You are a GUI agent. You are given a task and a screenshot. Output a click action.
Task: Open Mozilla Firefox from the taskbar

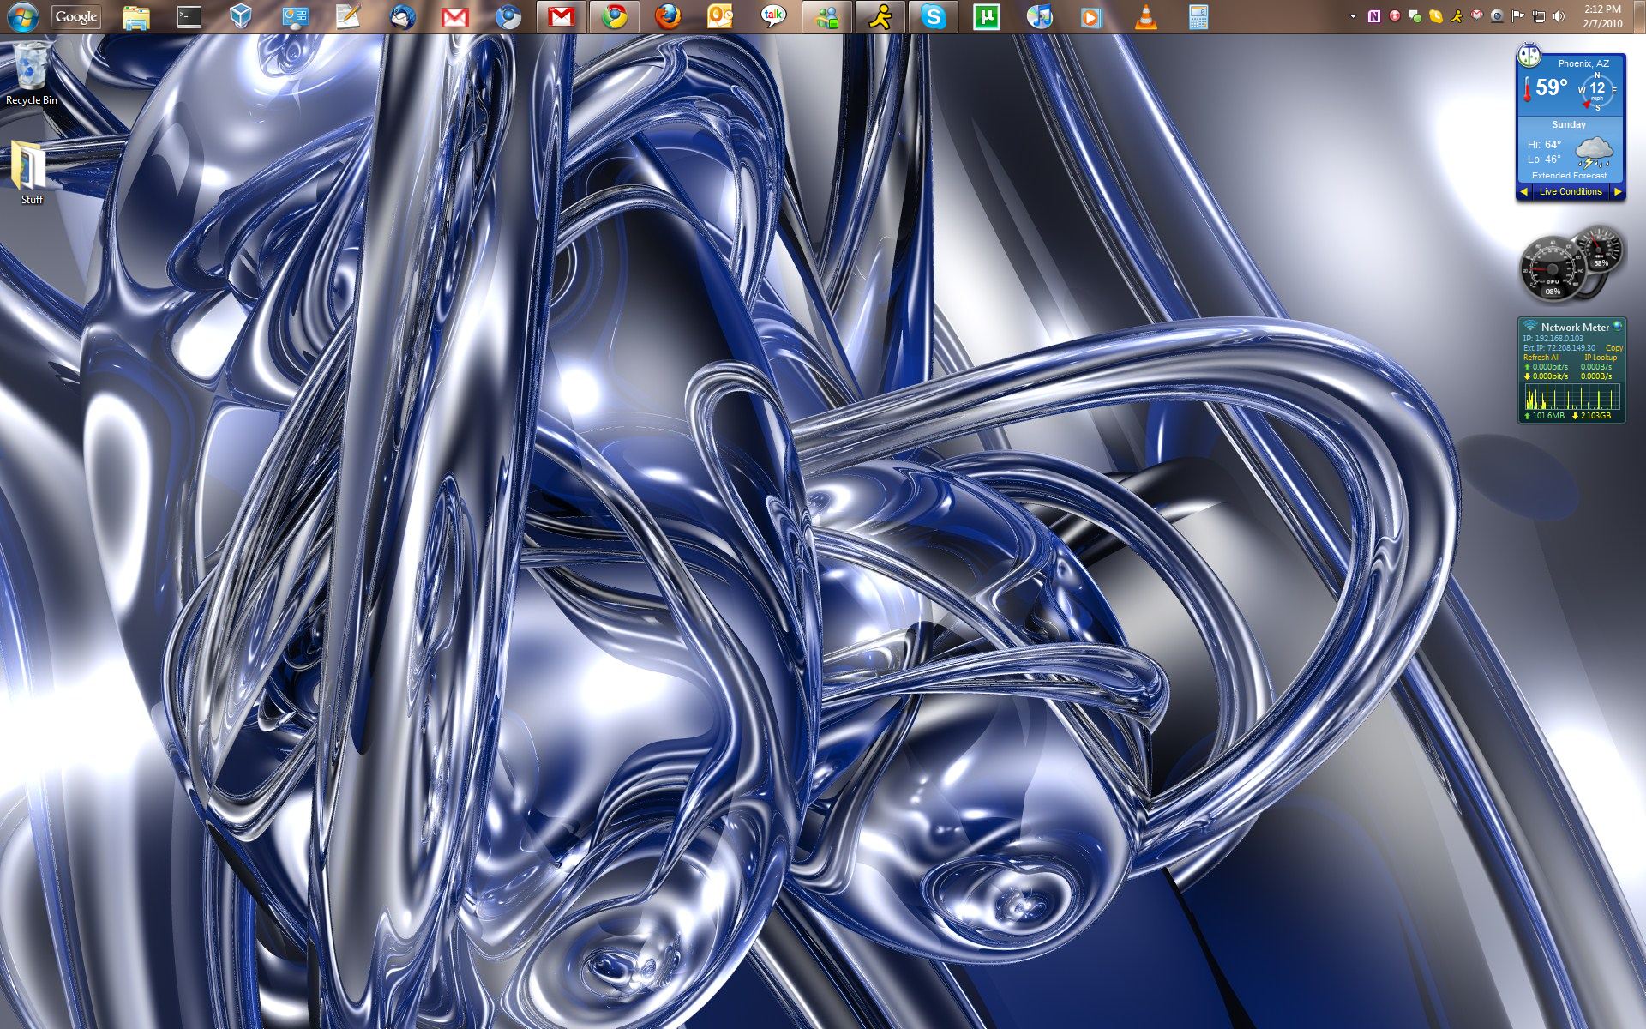pos(667,17)
